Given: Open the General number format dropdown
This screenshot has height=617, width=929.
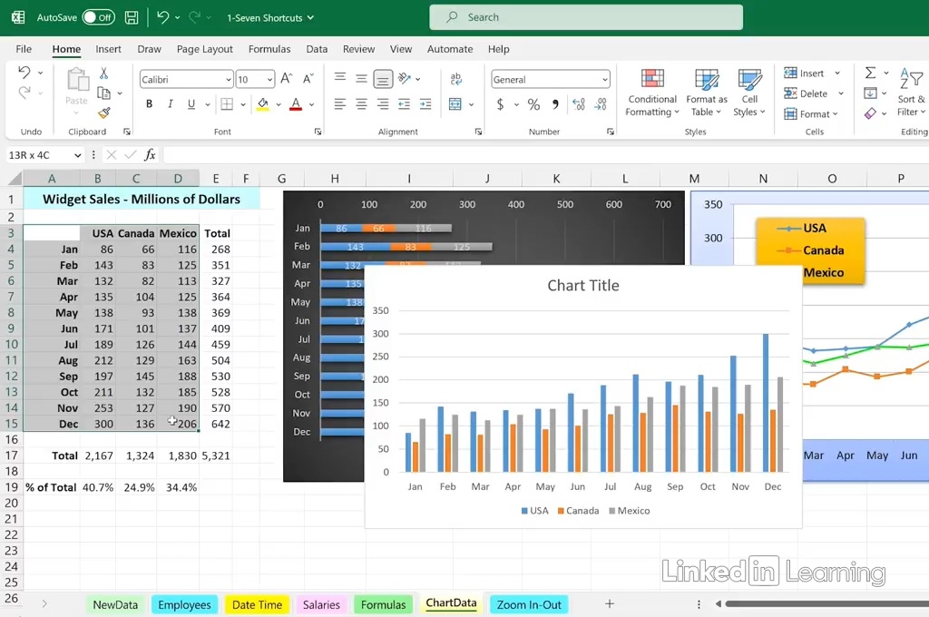Looking at the screenshot, I should pos(604,80).
